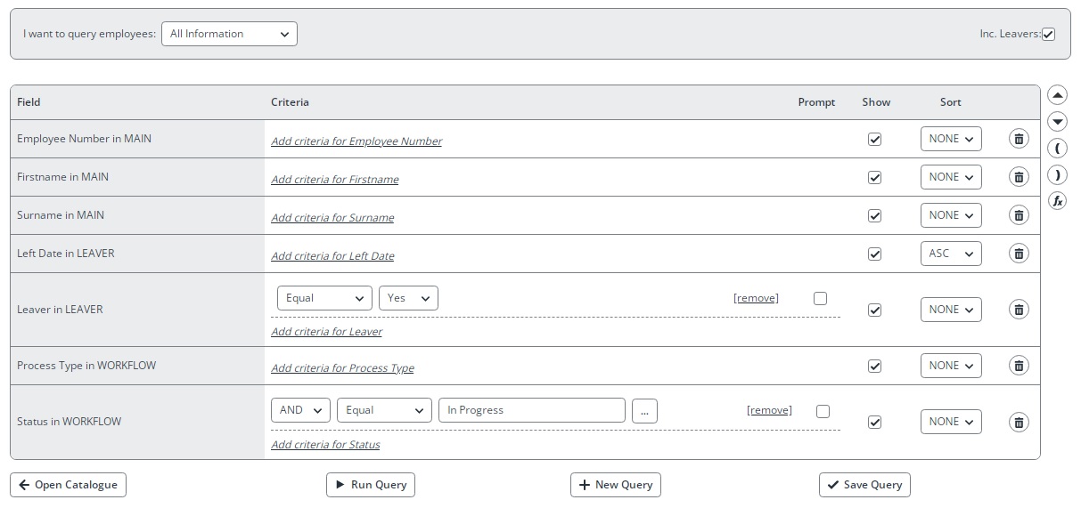Change the ASC sort dropdown for Left Date
This screenshot has height=508, width=1081.
[950, 254]
